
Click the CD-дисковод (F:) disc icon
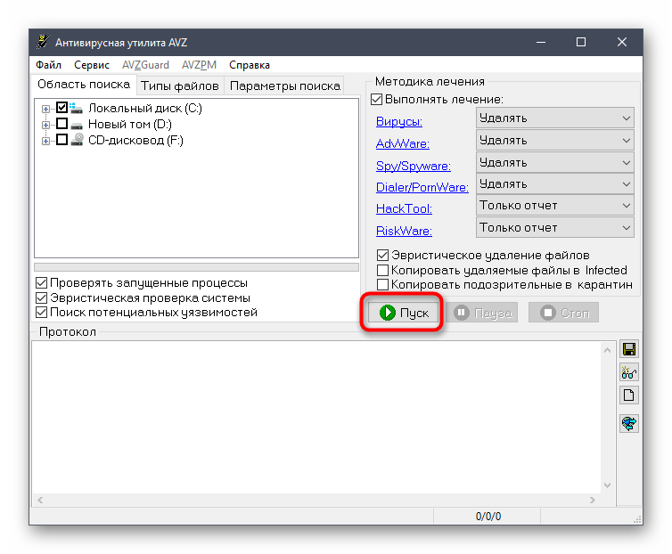pyautogui.click(x=77, y=140)
